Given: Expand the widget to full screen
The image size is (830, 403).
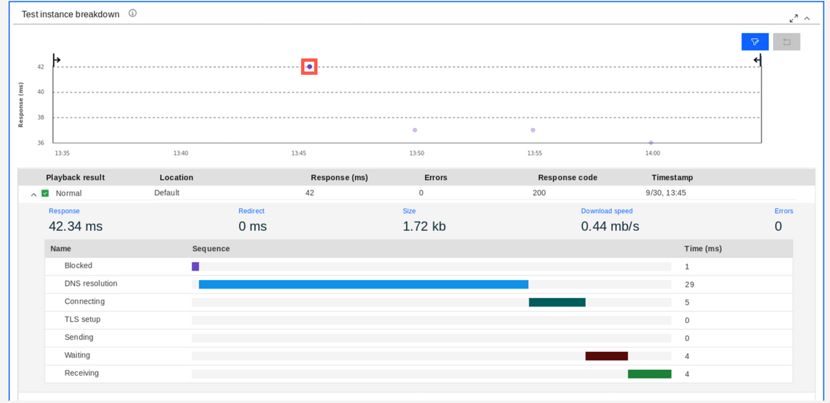Looking at the screenshot, I should point(793,19).
